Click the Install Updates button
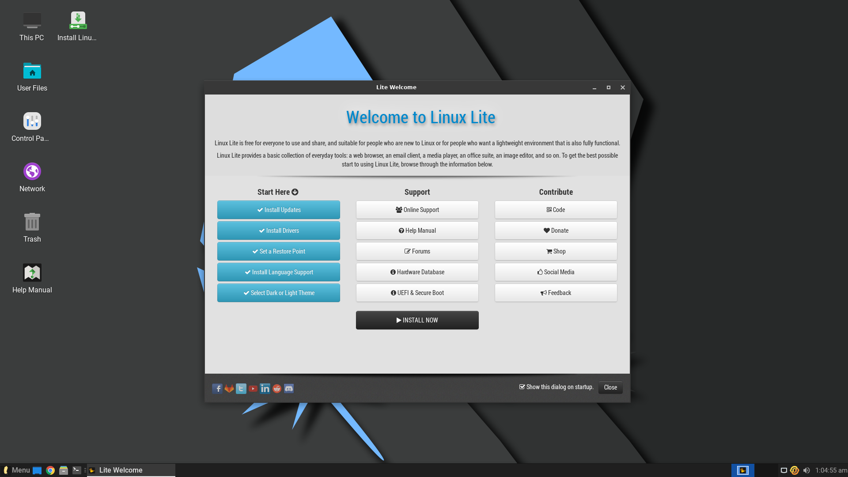 [278, 210]
